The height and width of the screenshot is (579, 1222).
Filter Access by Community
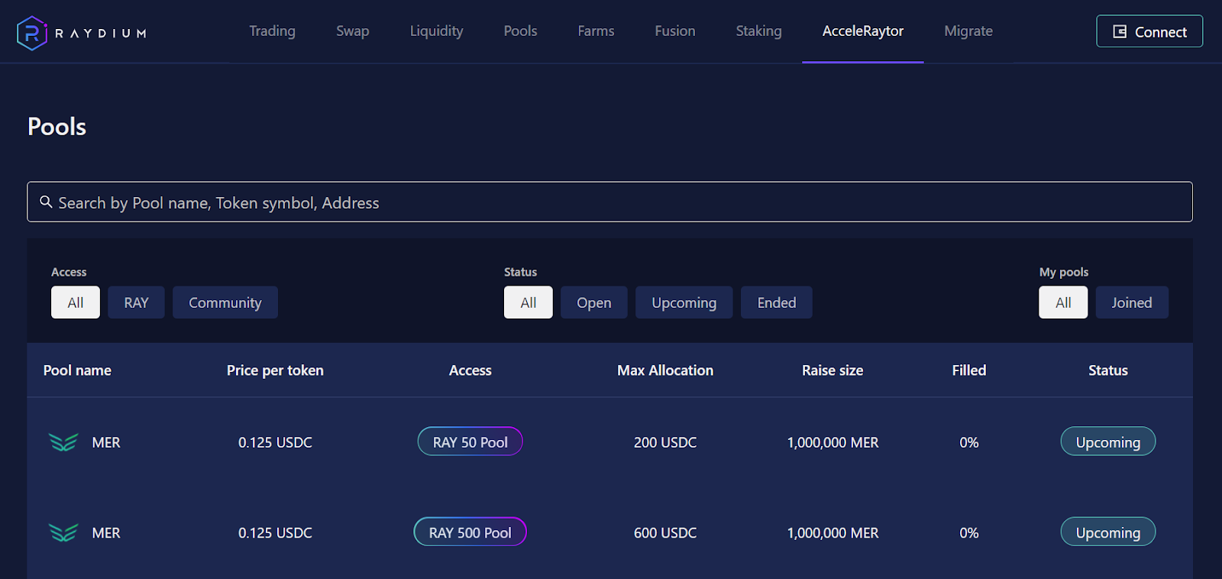point(225,302)
